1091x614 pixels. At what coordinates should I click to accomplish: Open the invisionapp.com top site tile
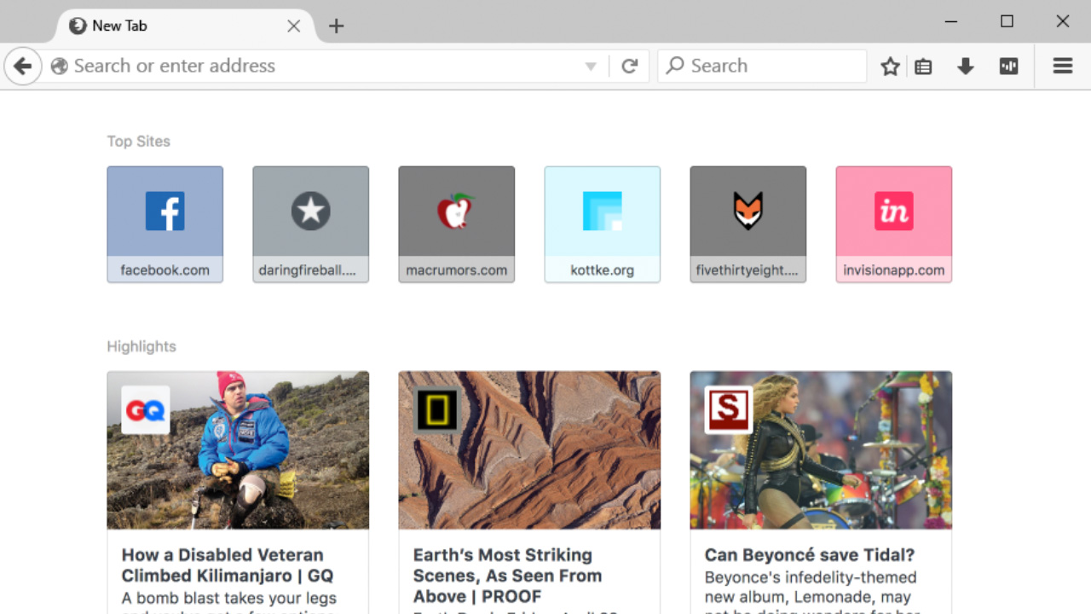pyautogui.click(x=894, y=224)
